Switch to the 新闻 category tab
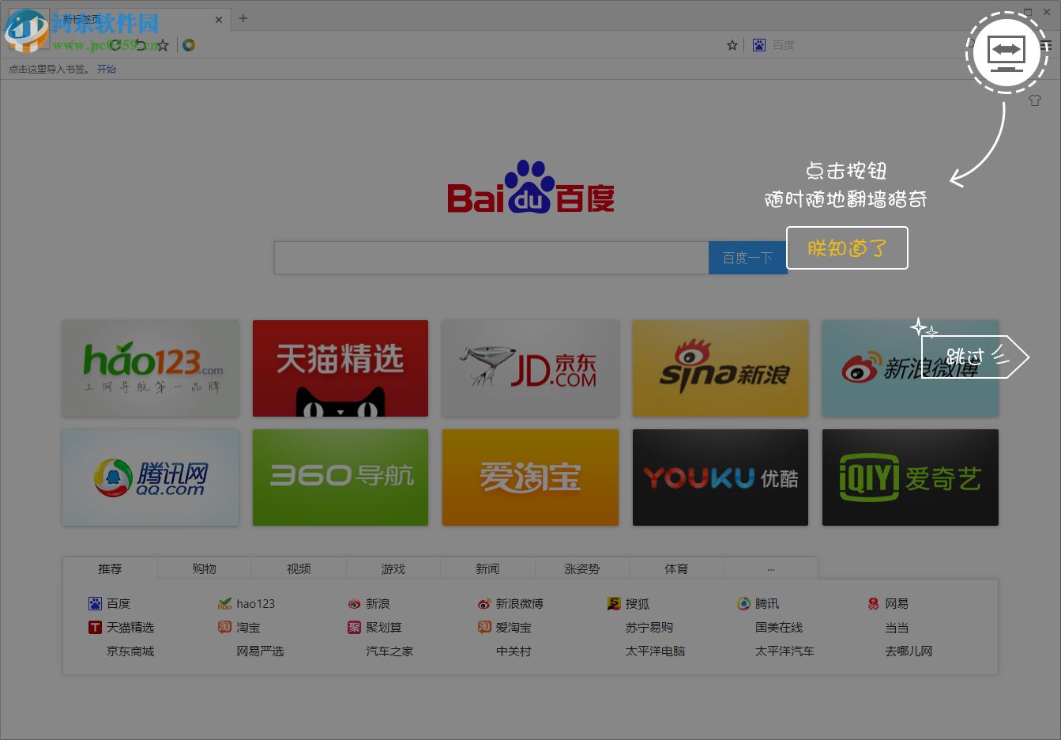The height and width of the screenshot is (740, 1061). [487, 568]
